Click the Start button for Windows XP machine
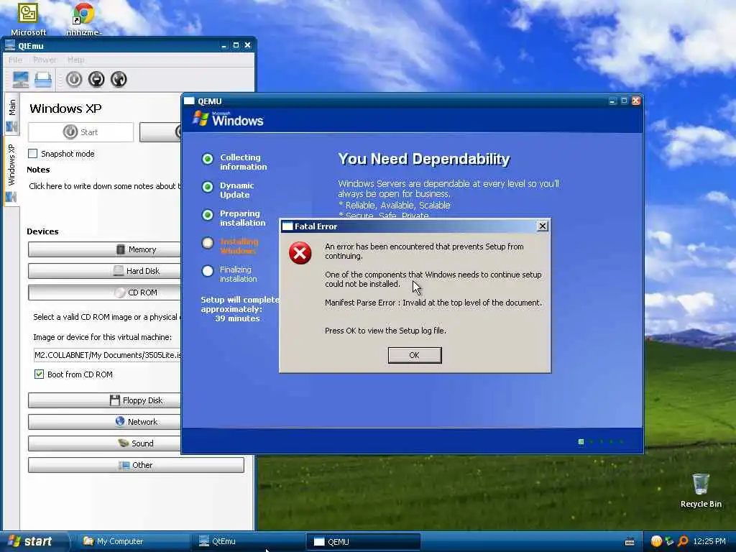The height and width of the screenshot is (552, 736). coord(80,132)
